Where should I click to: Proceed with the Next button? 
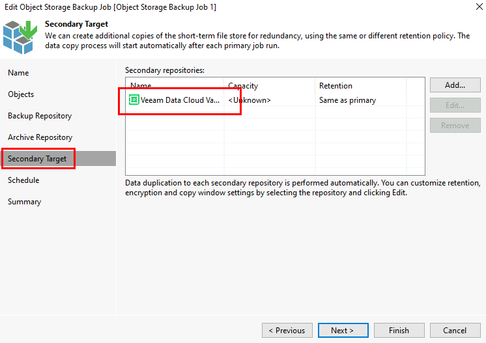343,330
